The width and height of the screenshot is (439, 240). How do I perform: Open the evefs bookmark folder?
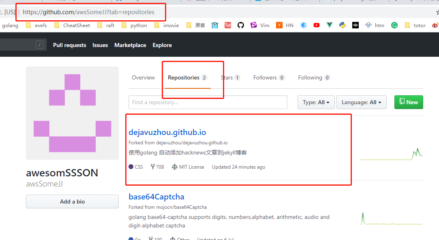tap(36, 26)
